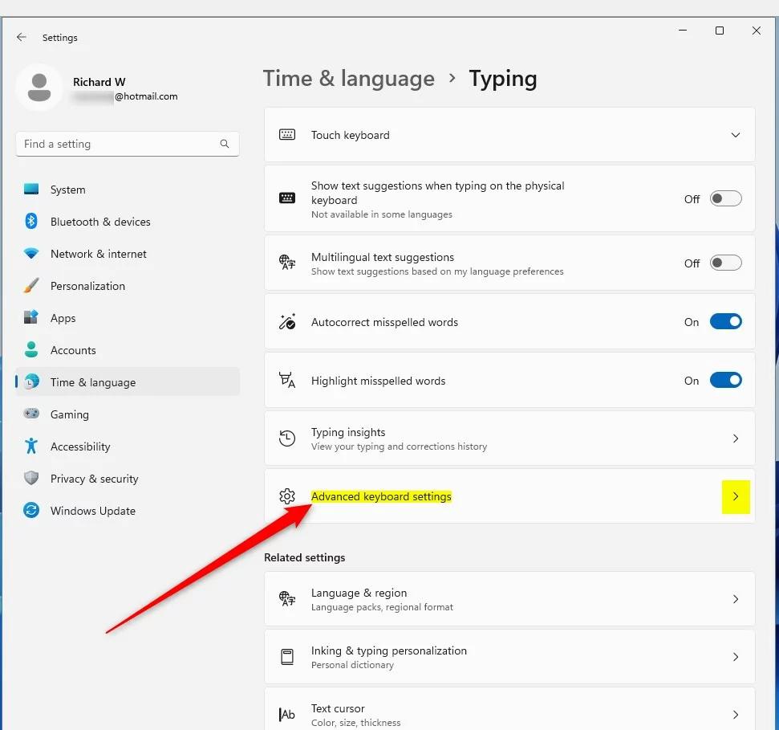Click the back arrow button
Viewport: 779px width, 730px height.
click(x=21, y=37)
